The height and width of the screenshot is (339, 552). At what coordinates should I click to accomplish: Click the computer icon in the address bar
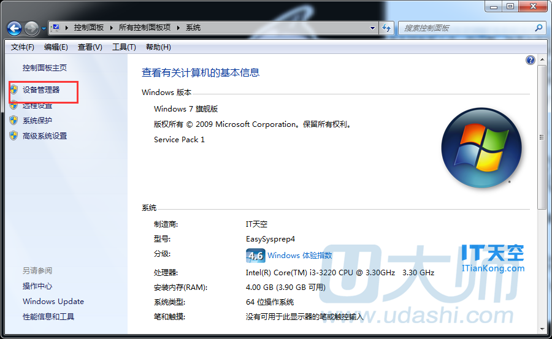pos(56,28)
